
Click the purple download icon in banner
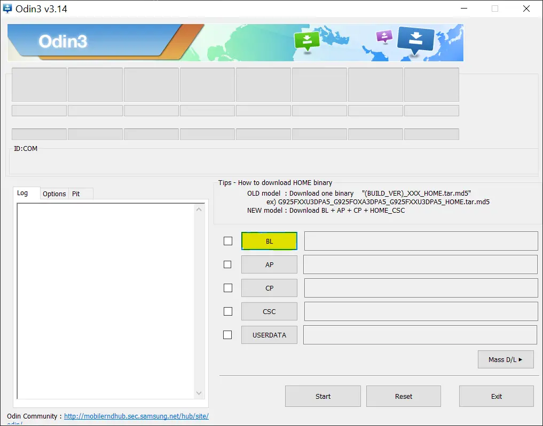tap(384, 36)
